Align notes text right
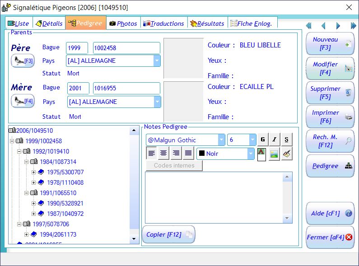Screen dimensions: 359x266 coord(176,153)
